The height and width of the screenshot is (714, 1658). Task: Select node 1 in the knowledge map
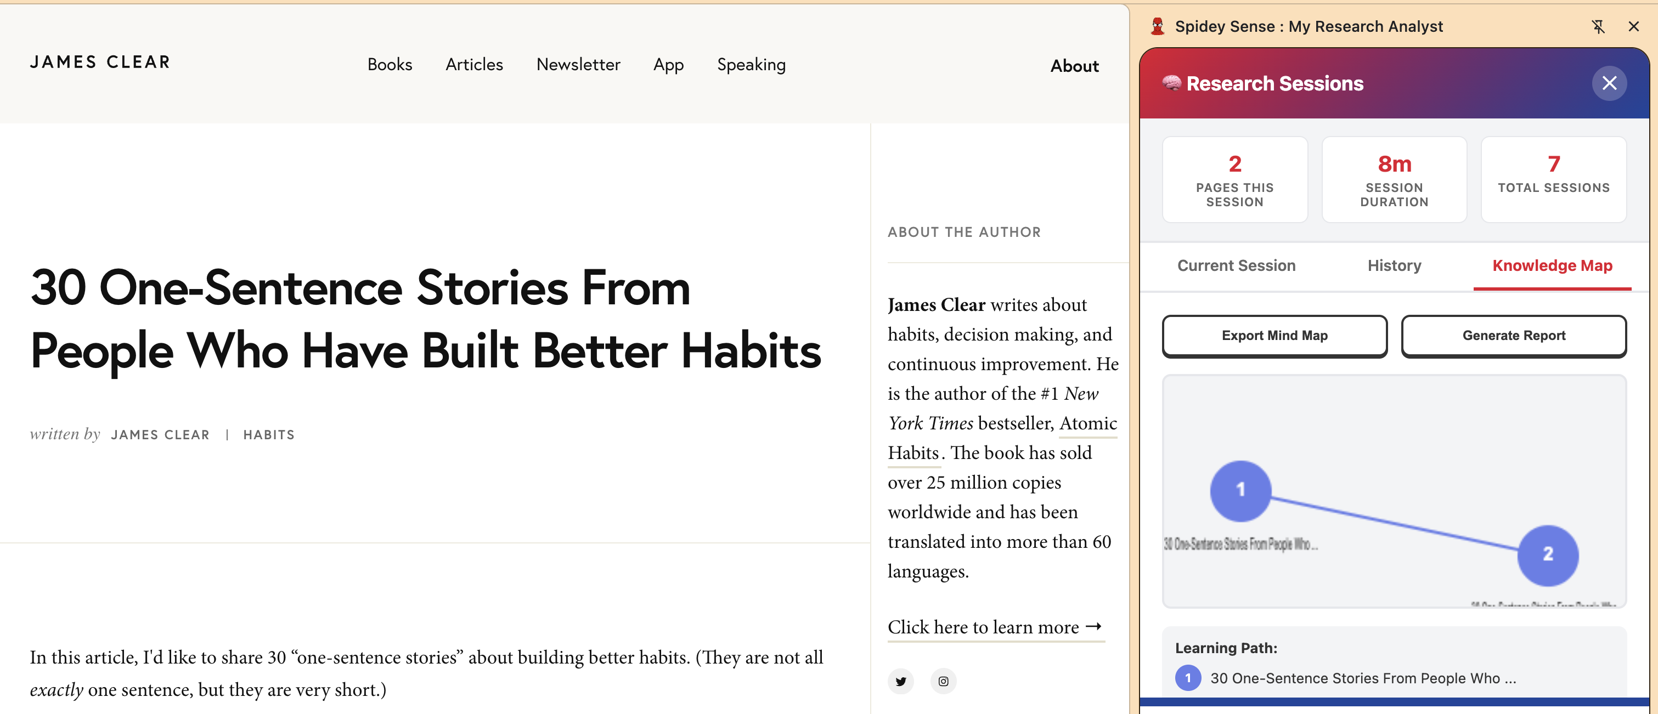tap(1240, 491)
